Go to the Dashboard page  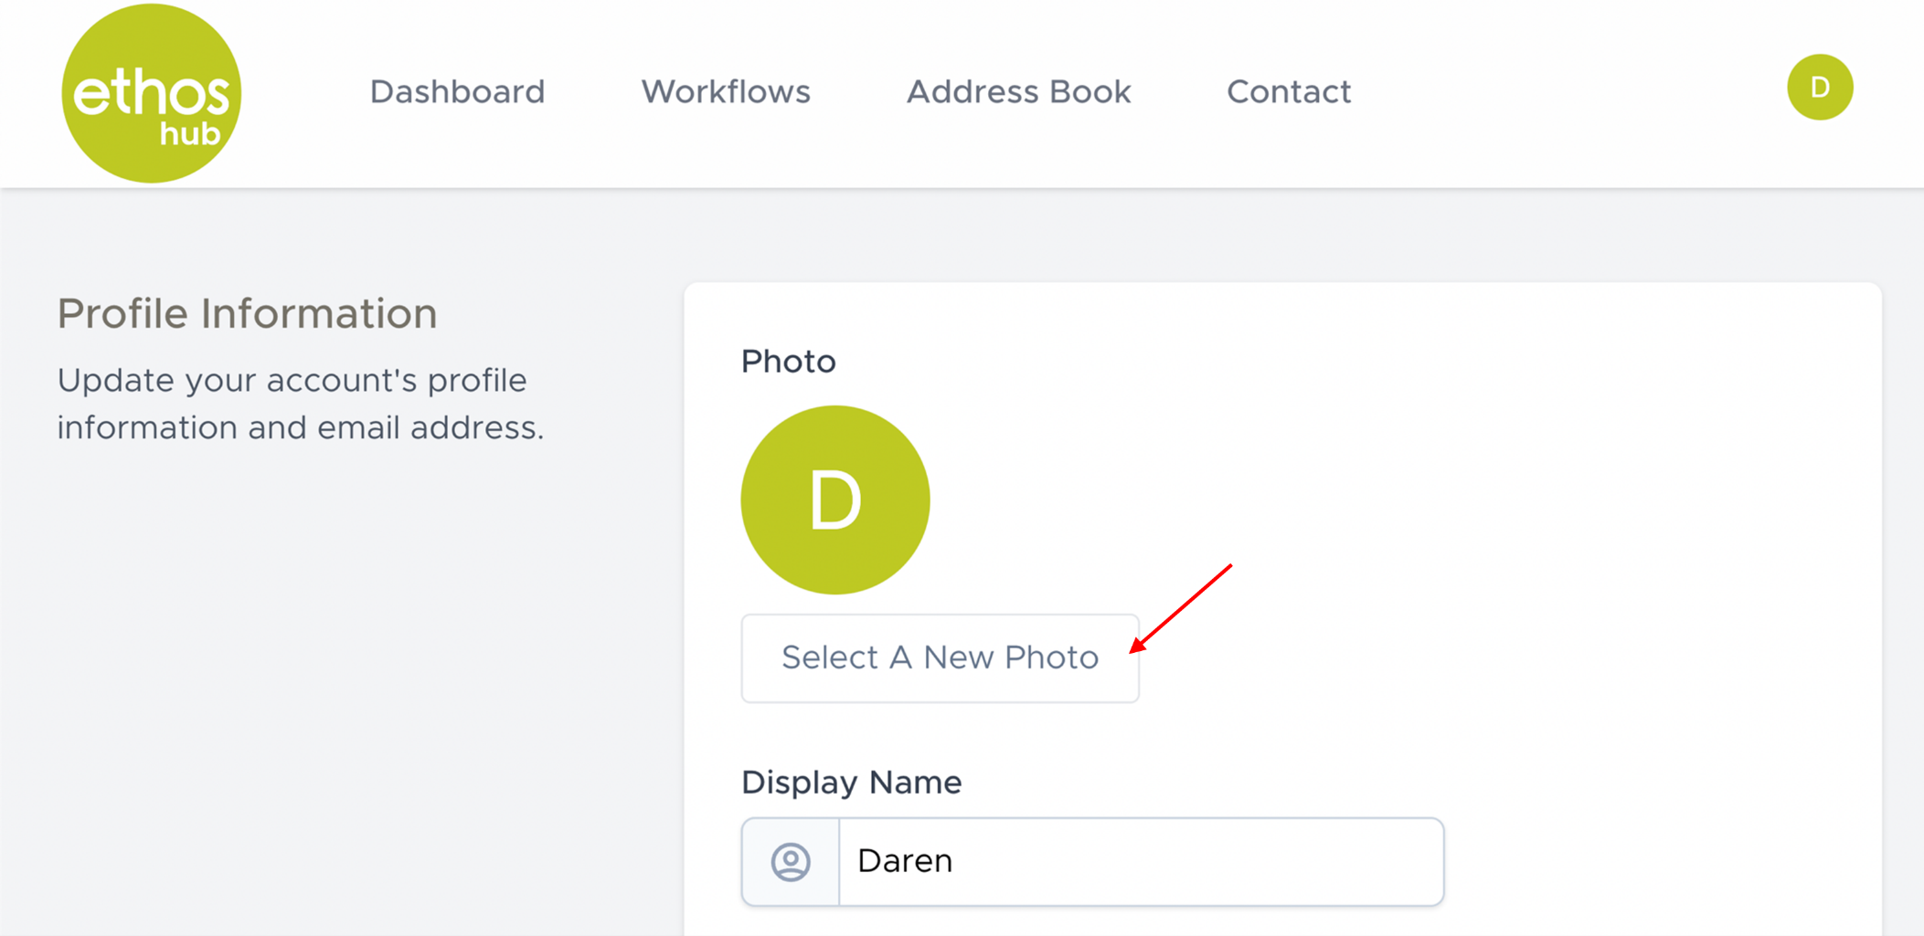click(x=457, y=91)
